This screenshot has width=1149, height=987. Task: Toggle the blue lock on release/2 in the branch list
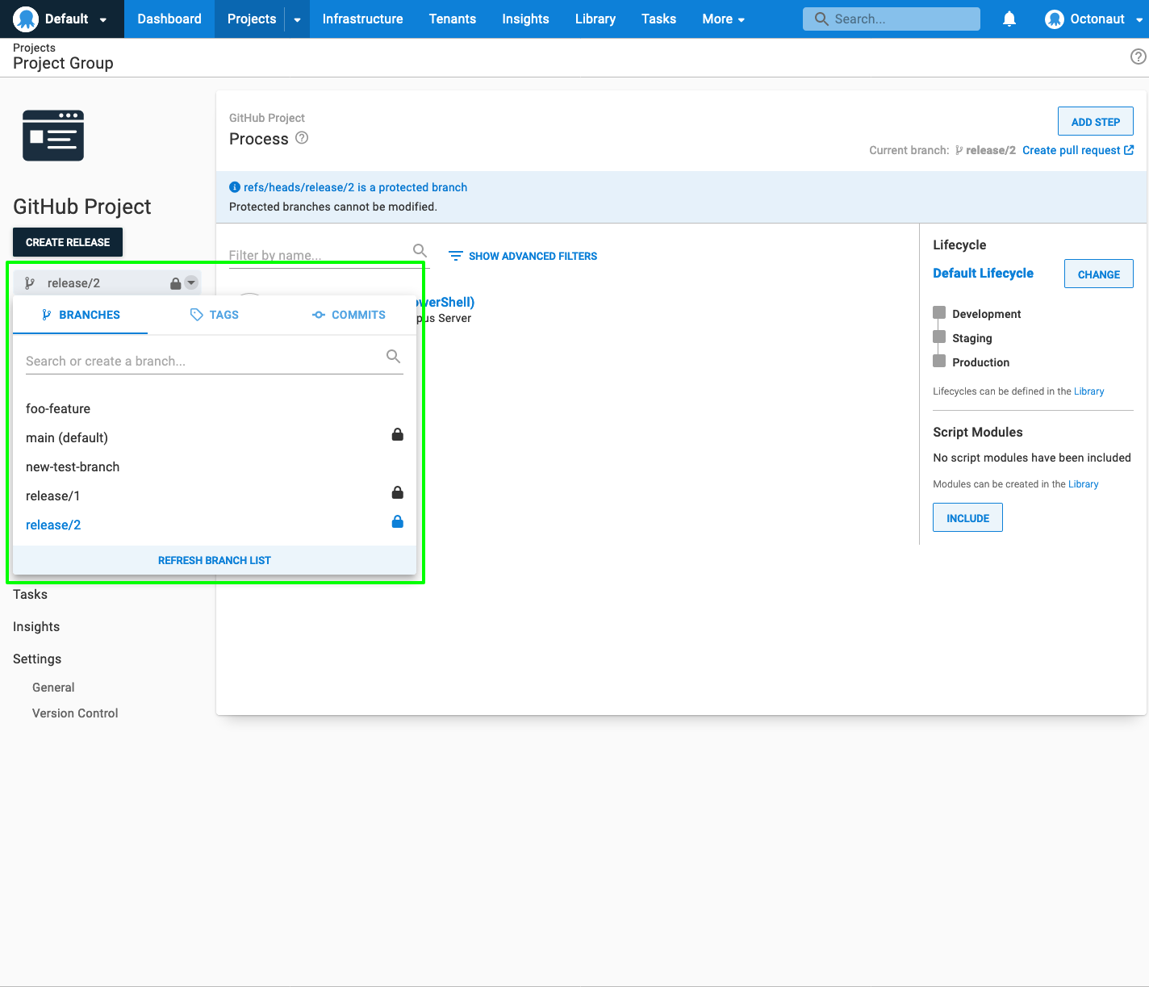coord(397,521)
